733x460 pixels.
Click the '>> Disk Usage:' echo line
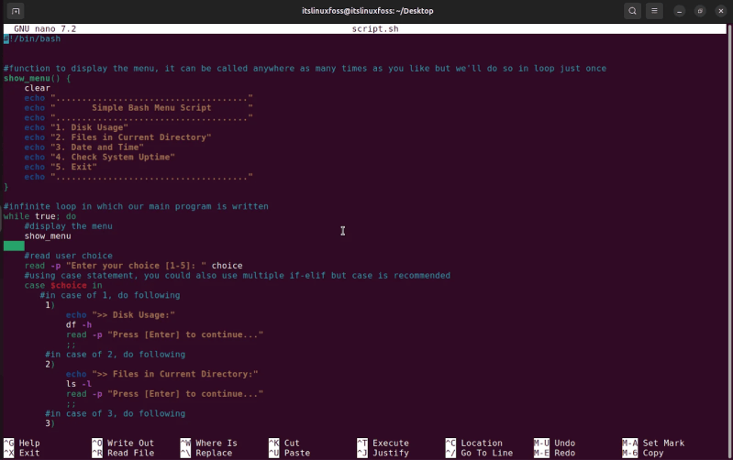pos(120,315)
